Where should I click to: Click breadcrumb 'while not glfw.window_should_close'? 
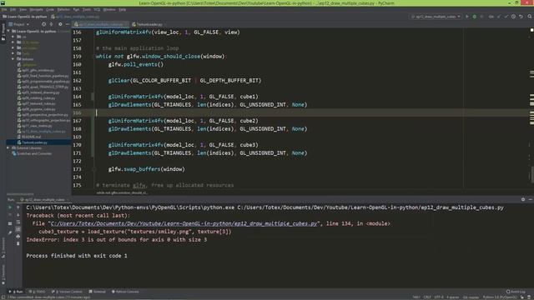122,192
